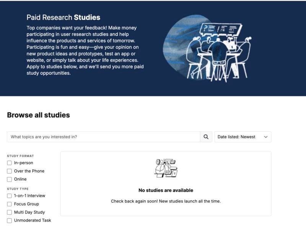Click the 'Check back again soon' text

166,201
